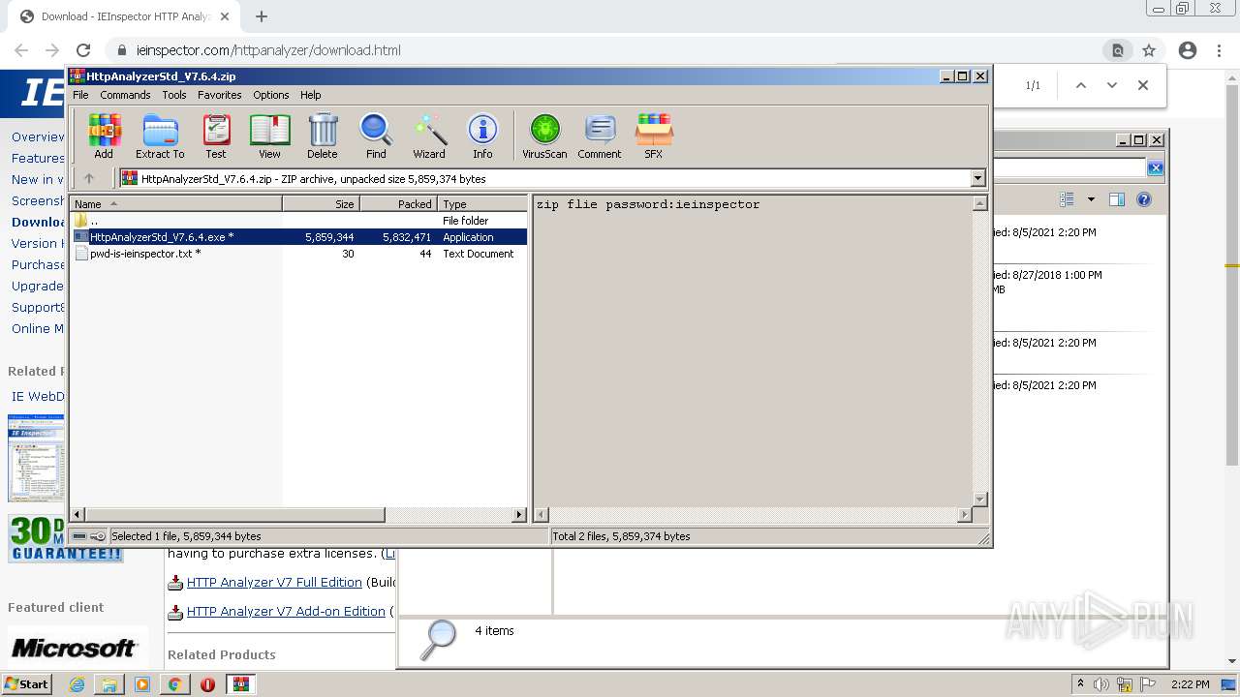Open Upgrade link in page sidebar
Viewport: 1240px width, 697px height.
[38, 286]
